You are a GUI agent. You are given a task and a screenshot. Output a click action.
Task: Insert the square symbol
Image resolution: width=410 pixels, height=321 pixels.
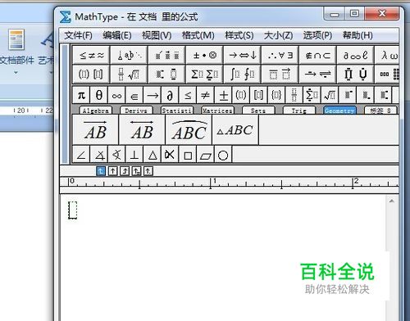[x=188, y=155]
